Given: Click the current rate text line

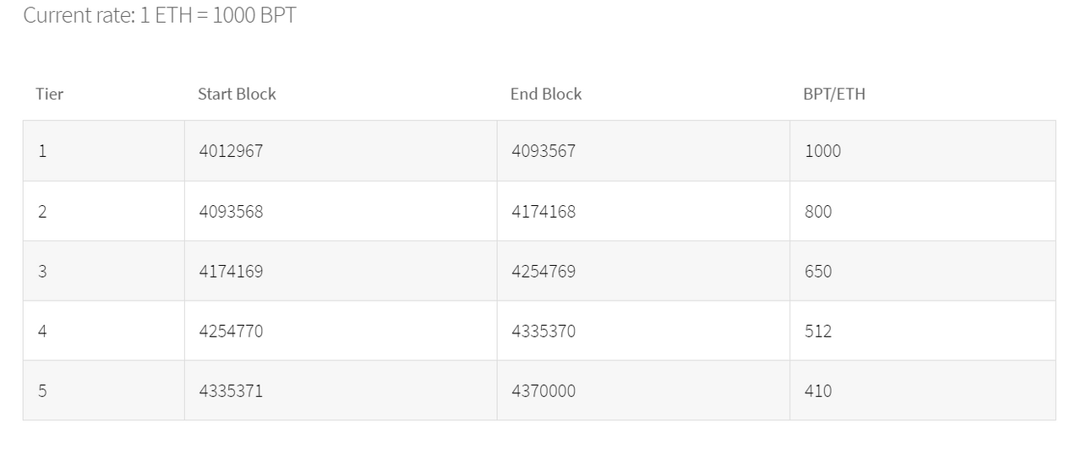Looking at the screenshot, I should (160, 15).
